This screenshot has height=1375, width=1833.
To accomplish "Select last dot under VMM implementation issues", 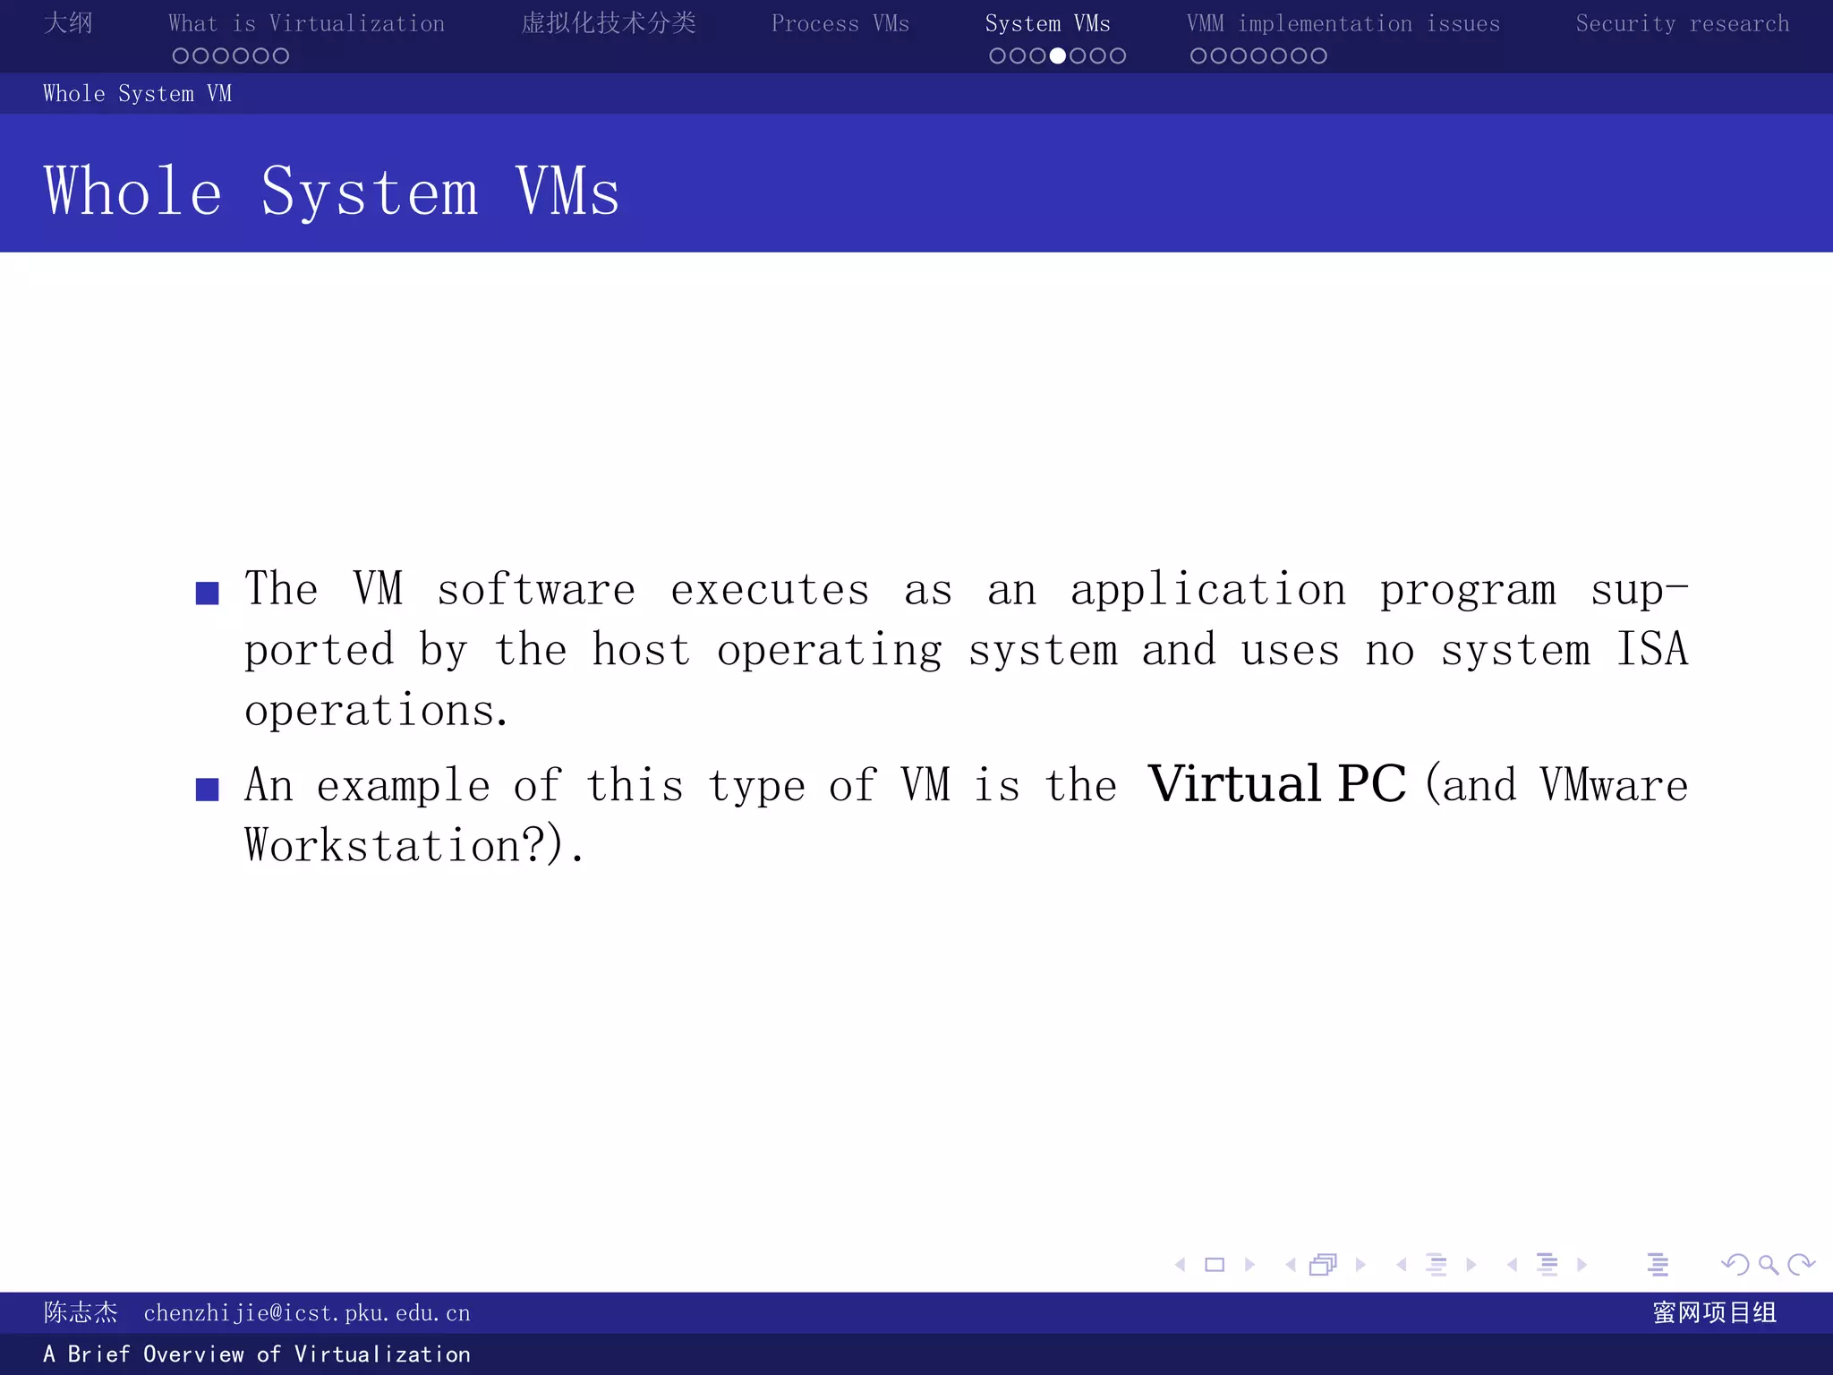I will (x=1318, y=56).
